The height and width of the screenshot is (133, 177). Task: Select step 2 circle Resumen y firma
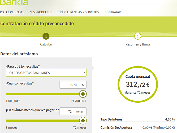click(138, 36)
